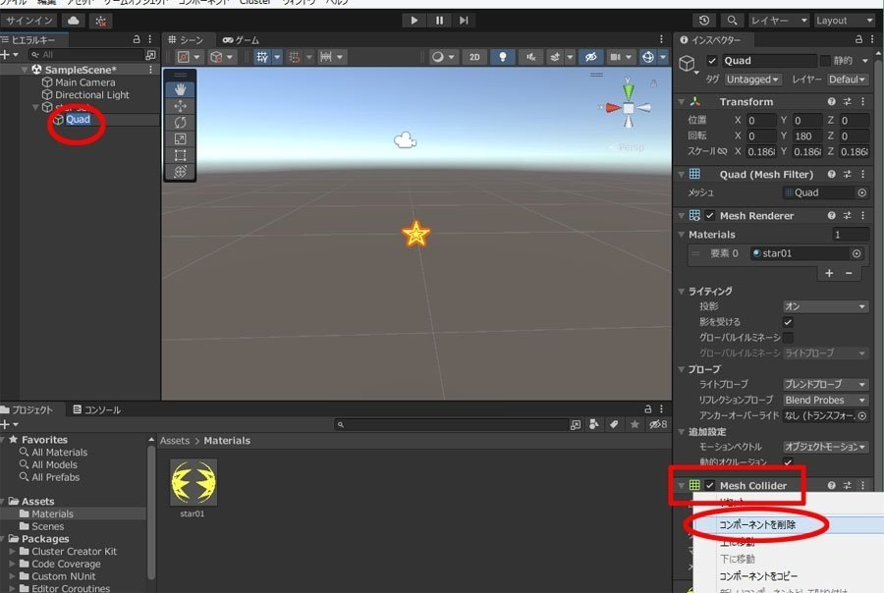Pause the game with the pause button
Image resolution: width=884 pixels, height=593 pixels.
(439, 21)
